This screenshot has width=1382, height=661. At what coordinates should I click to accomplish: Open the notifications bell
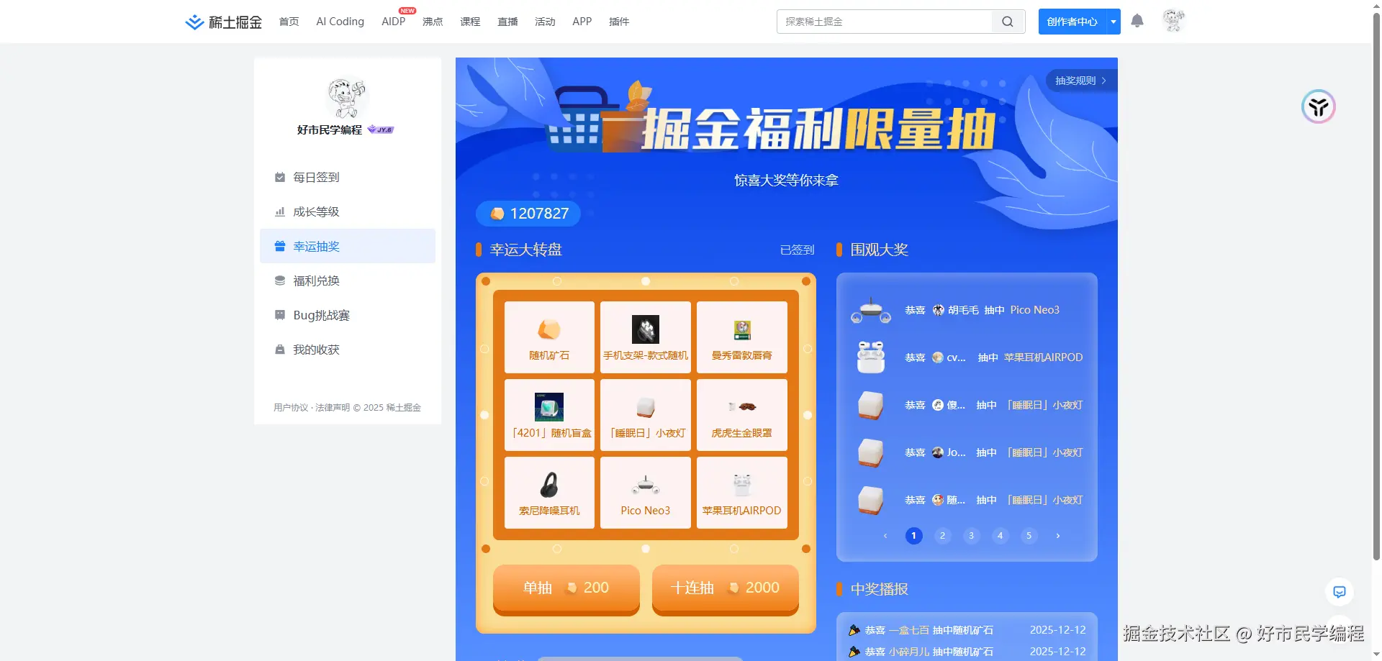tap(1137, 22)
